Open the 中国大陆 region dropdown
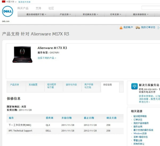 [x=11, y=2]
